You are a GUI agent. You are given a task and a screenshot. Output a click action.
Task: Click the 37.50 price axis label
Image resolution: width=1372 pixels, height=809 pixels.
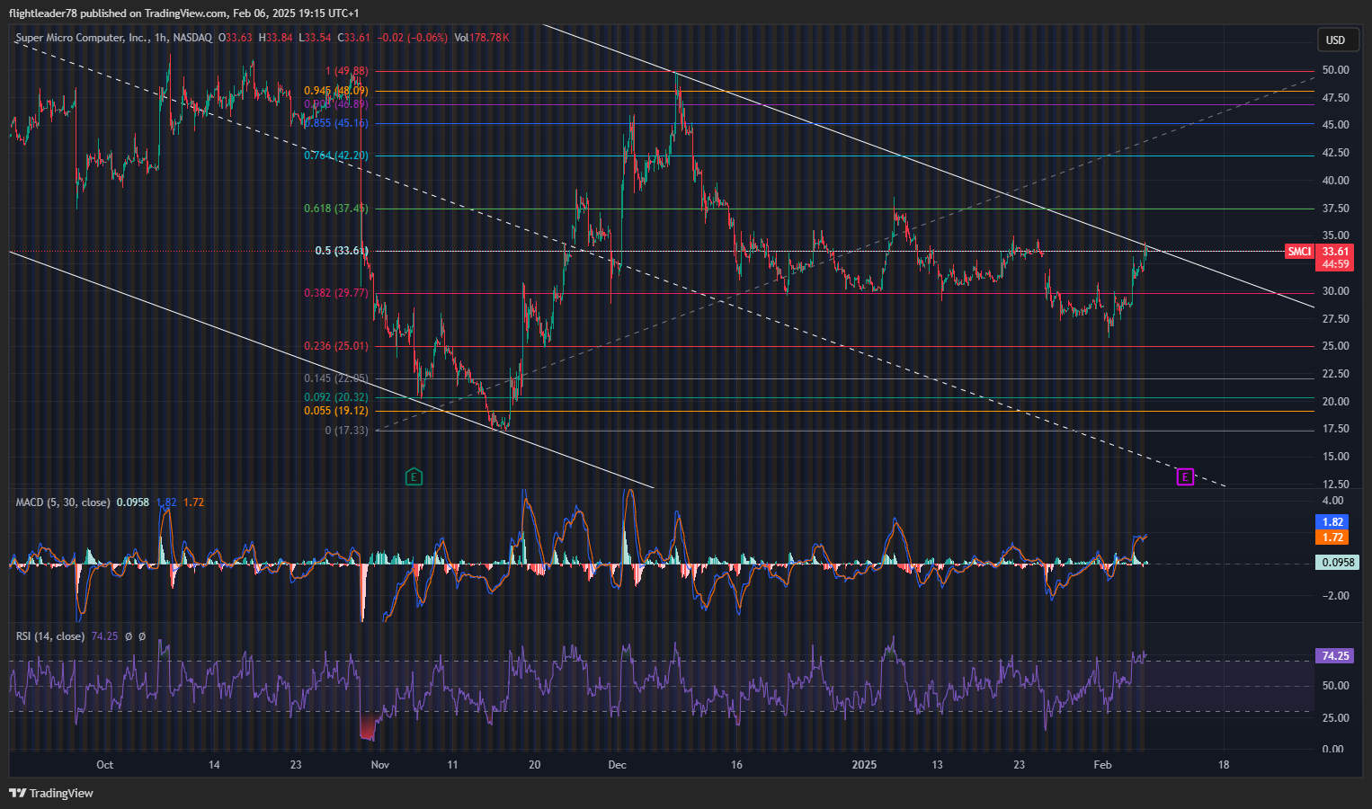(x=1335, y=209)
